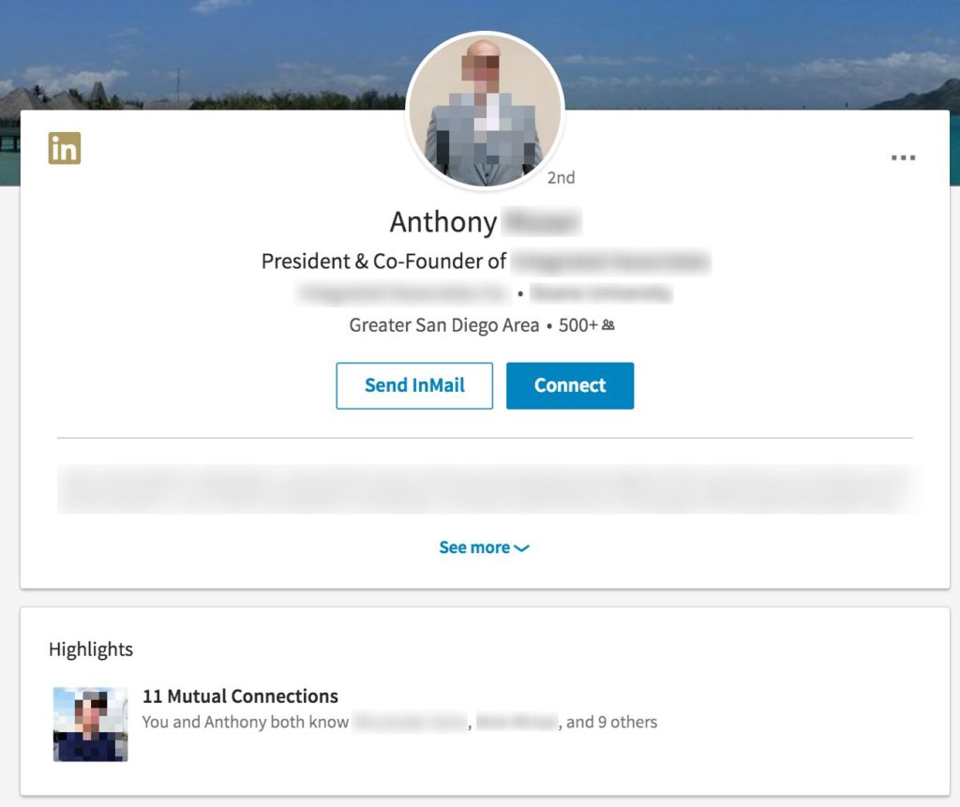Screen dimensions: 960x807
Task: Click the gold LinkedIn Premium logo icon
Action: tap(65, 148)
